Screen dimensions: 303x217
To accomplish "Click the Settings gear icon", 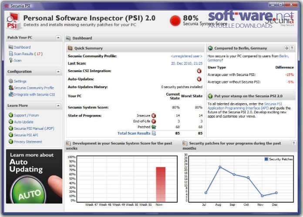I will coord(11,81).
